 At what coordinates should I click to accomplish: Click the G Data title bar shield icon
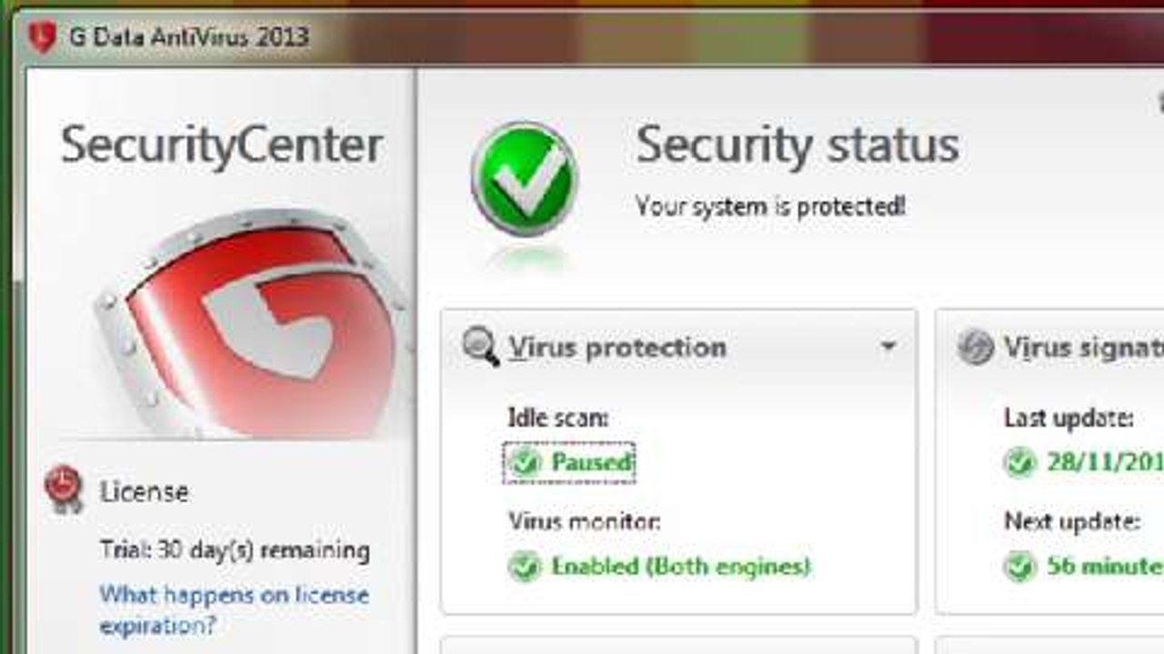(x=42, y=37)
